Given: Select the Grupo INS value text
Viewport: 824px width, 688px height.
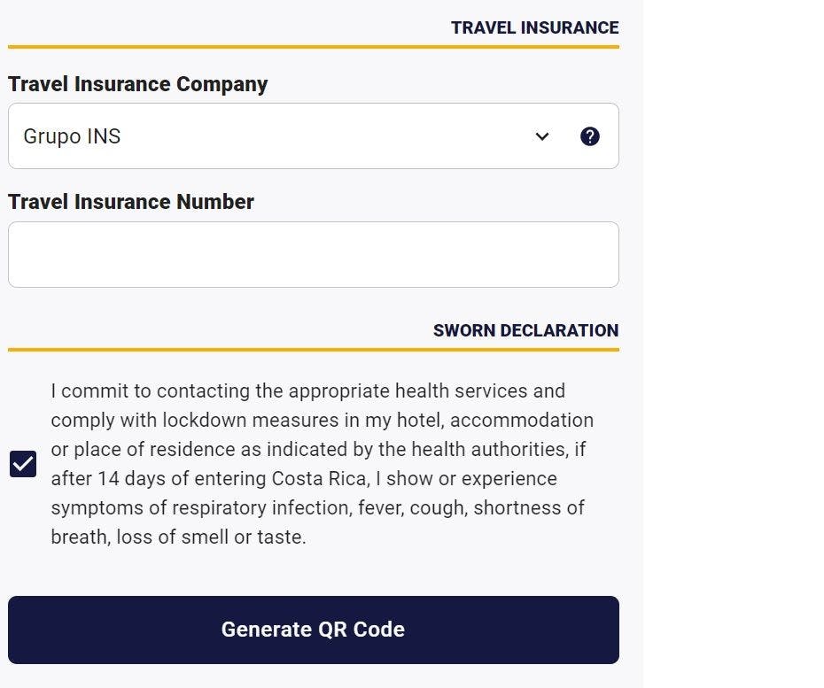Looking at the screenshot, I should click(72, 136).
